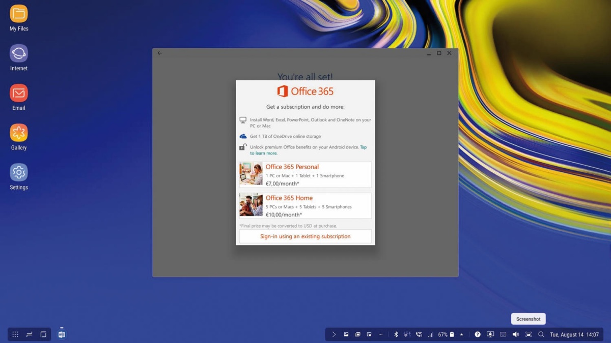Click the third notification icon in tray

click(x=369, y=334)
